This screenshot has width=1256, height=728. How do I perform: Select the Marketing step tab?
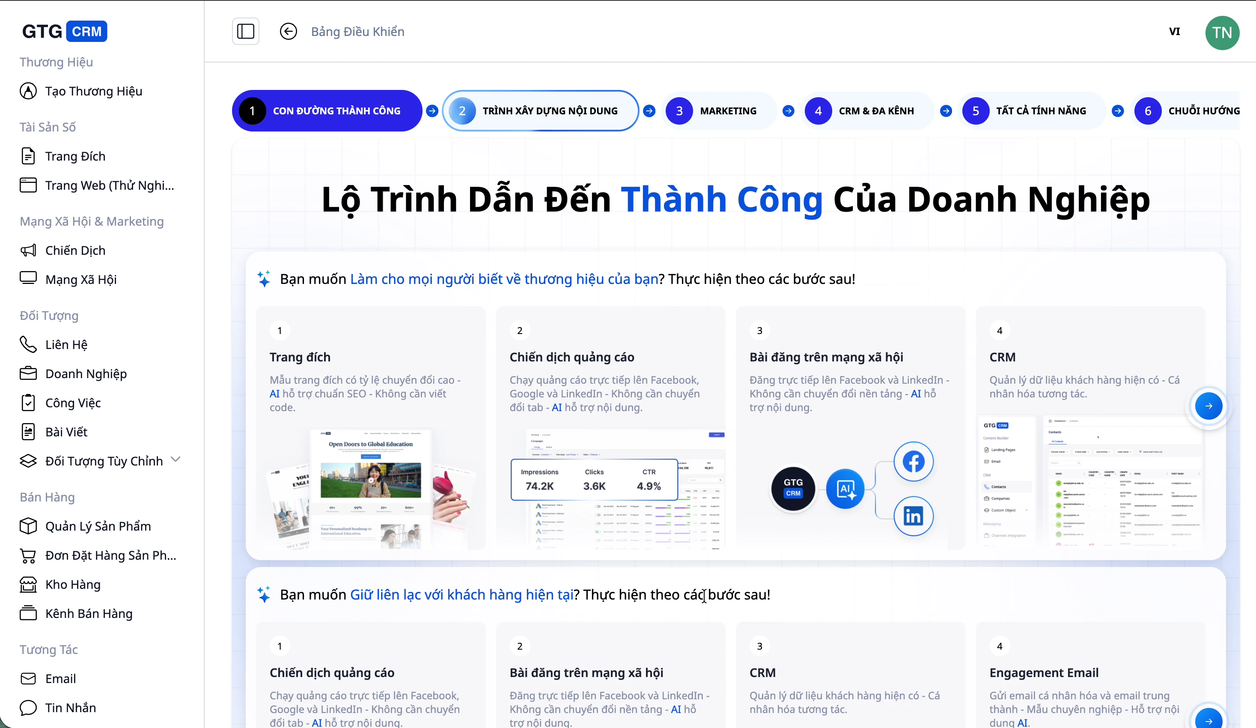tap(719, 110)
